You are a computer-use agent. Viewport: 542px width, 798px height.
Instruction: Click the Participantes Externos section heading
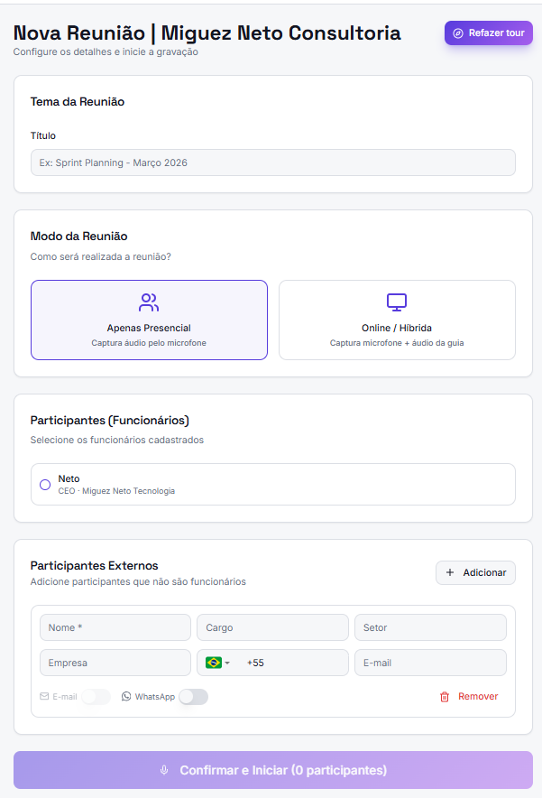94,565
